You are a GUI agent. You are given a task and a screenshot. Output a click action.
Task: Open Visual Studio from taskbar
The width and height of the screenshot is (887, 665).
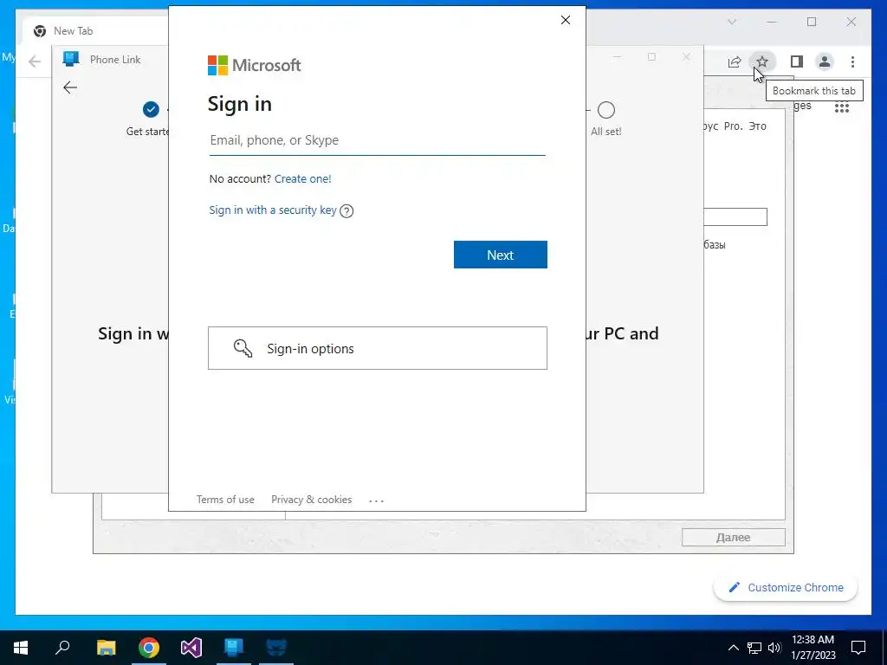(x=191, y=648)
